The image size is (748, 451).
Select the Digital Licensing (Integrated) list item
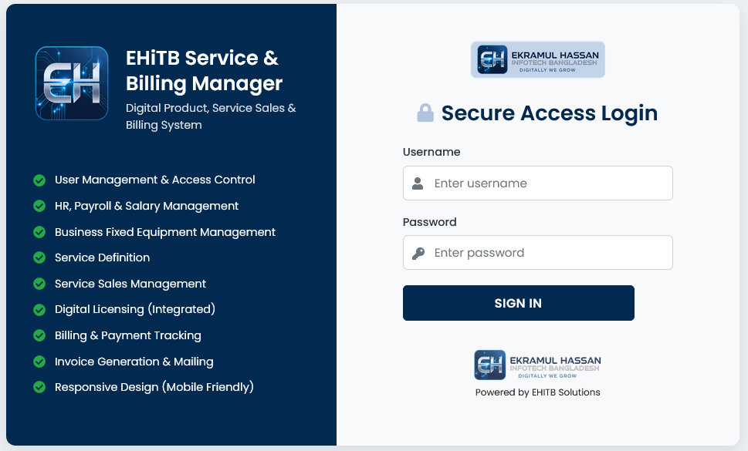[136, 309]
